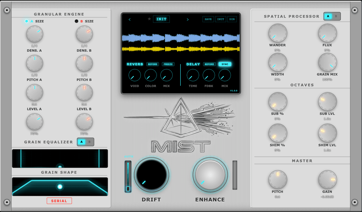Screen dimensions: 362x212
Task: Click the INIT reset button
Action: point(221,19)
